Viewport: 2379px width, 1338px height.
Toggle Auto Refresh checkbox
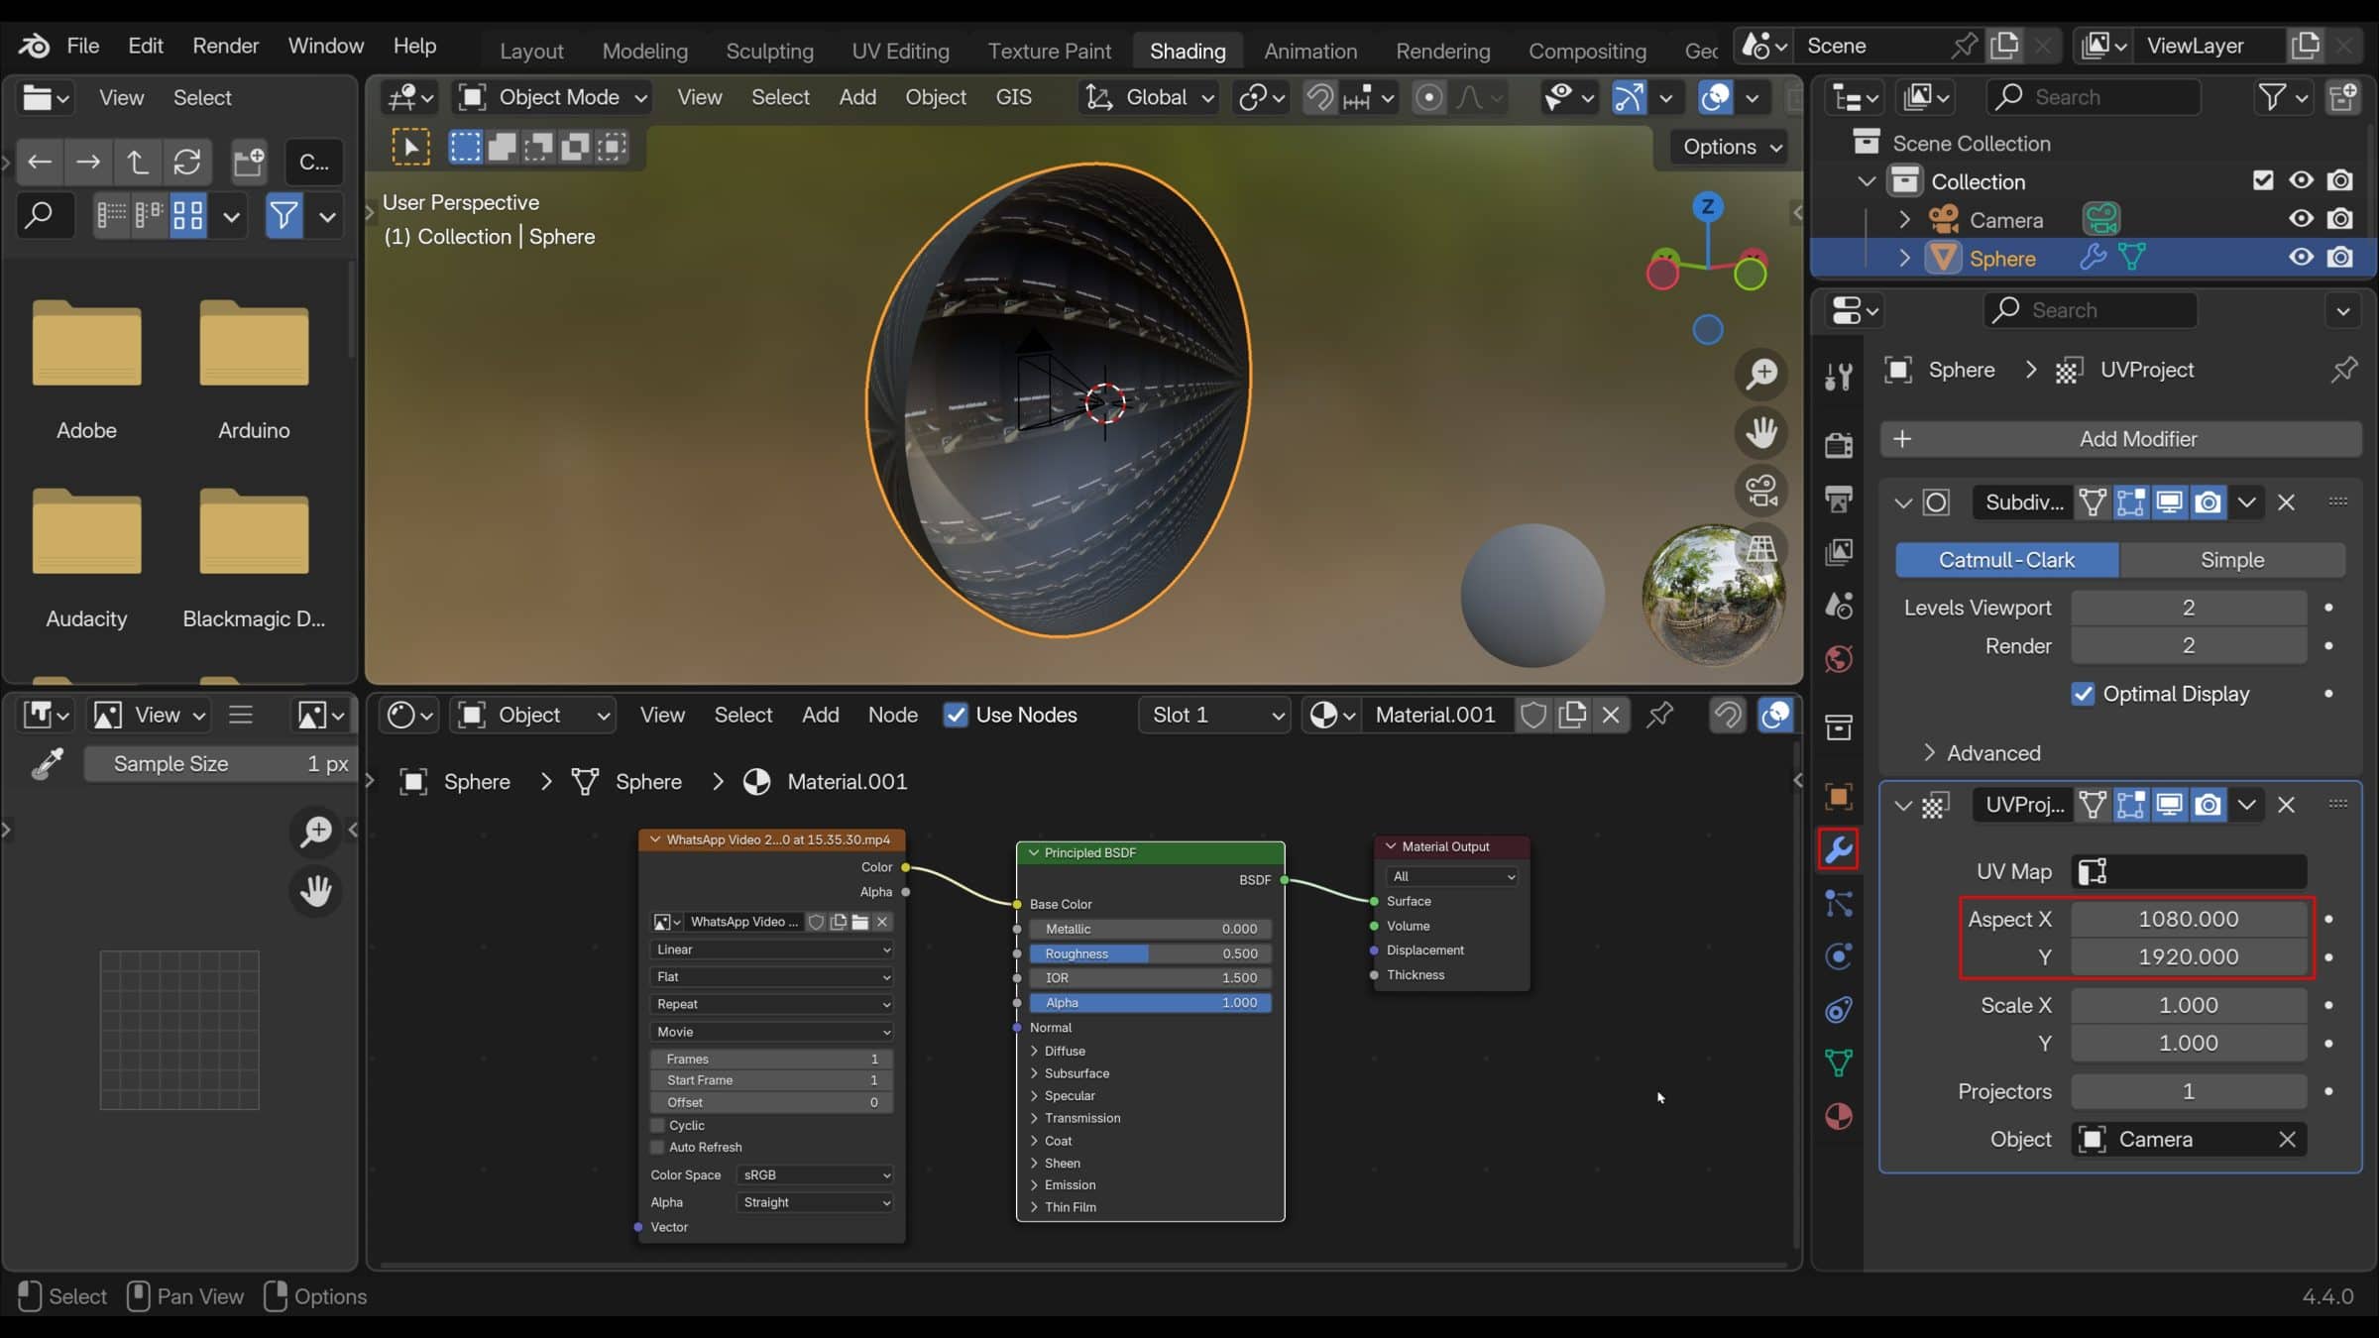(x=657, y=1147)
